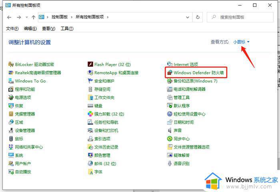Open the 疑难解答 icon

pyautogui.click(x=170, y=155)
